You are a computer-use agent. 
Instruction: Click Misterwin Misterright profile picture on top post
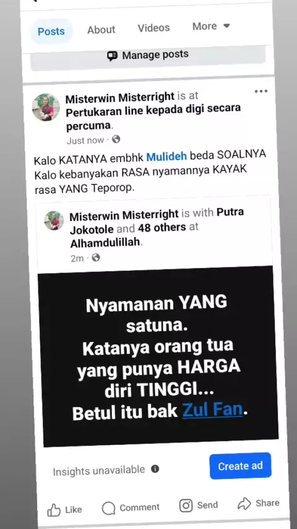[x=46, y=107]
